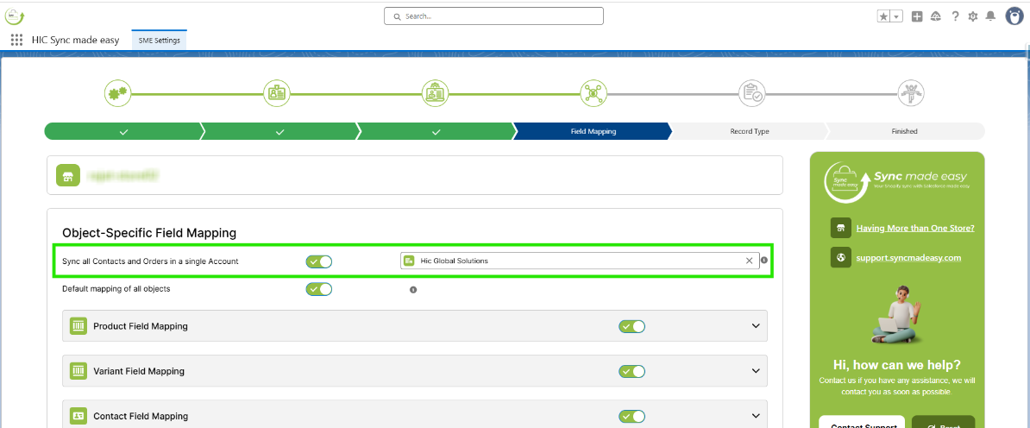The image size is (1030, 428).
Task: Click the global actions plus icon
Action: (917, 16)
